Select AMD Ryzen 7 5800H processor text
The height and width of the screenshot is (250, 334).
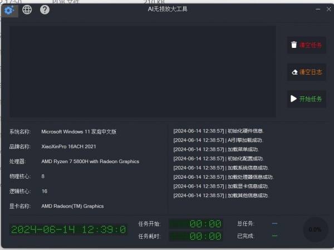(x=90, y=161)
